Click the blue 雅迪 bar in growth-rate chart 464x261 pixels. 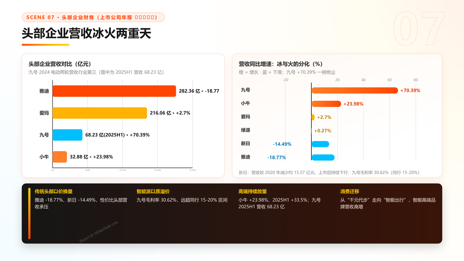tap(323, 157)
